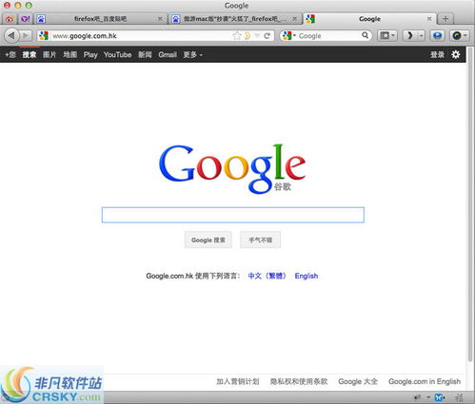This screenshot has height=404, width=475.
Task: Select the Google tab
Action: [x=369, y=19]
